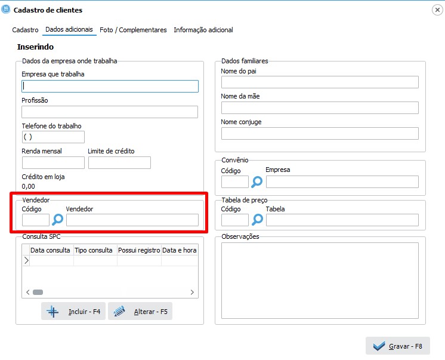Click the Data consulta column header
Image resolution: width=445 pixels, height=360 pixels.
[x=51, y=250]
